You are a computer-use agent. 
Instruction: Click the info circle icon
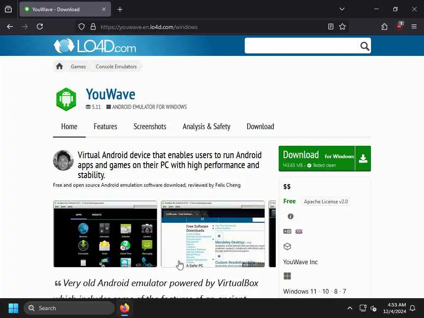tap(290, 216)
